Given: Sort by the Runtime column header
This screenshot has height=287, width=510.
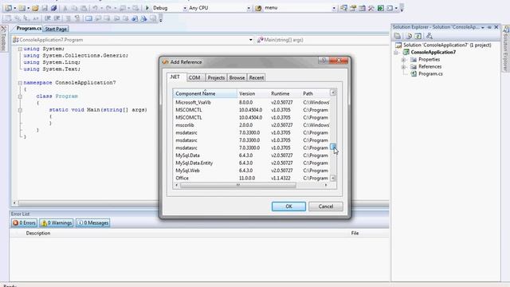Looking at the screenshot, I should (284, 93).
